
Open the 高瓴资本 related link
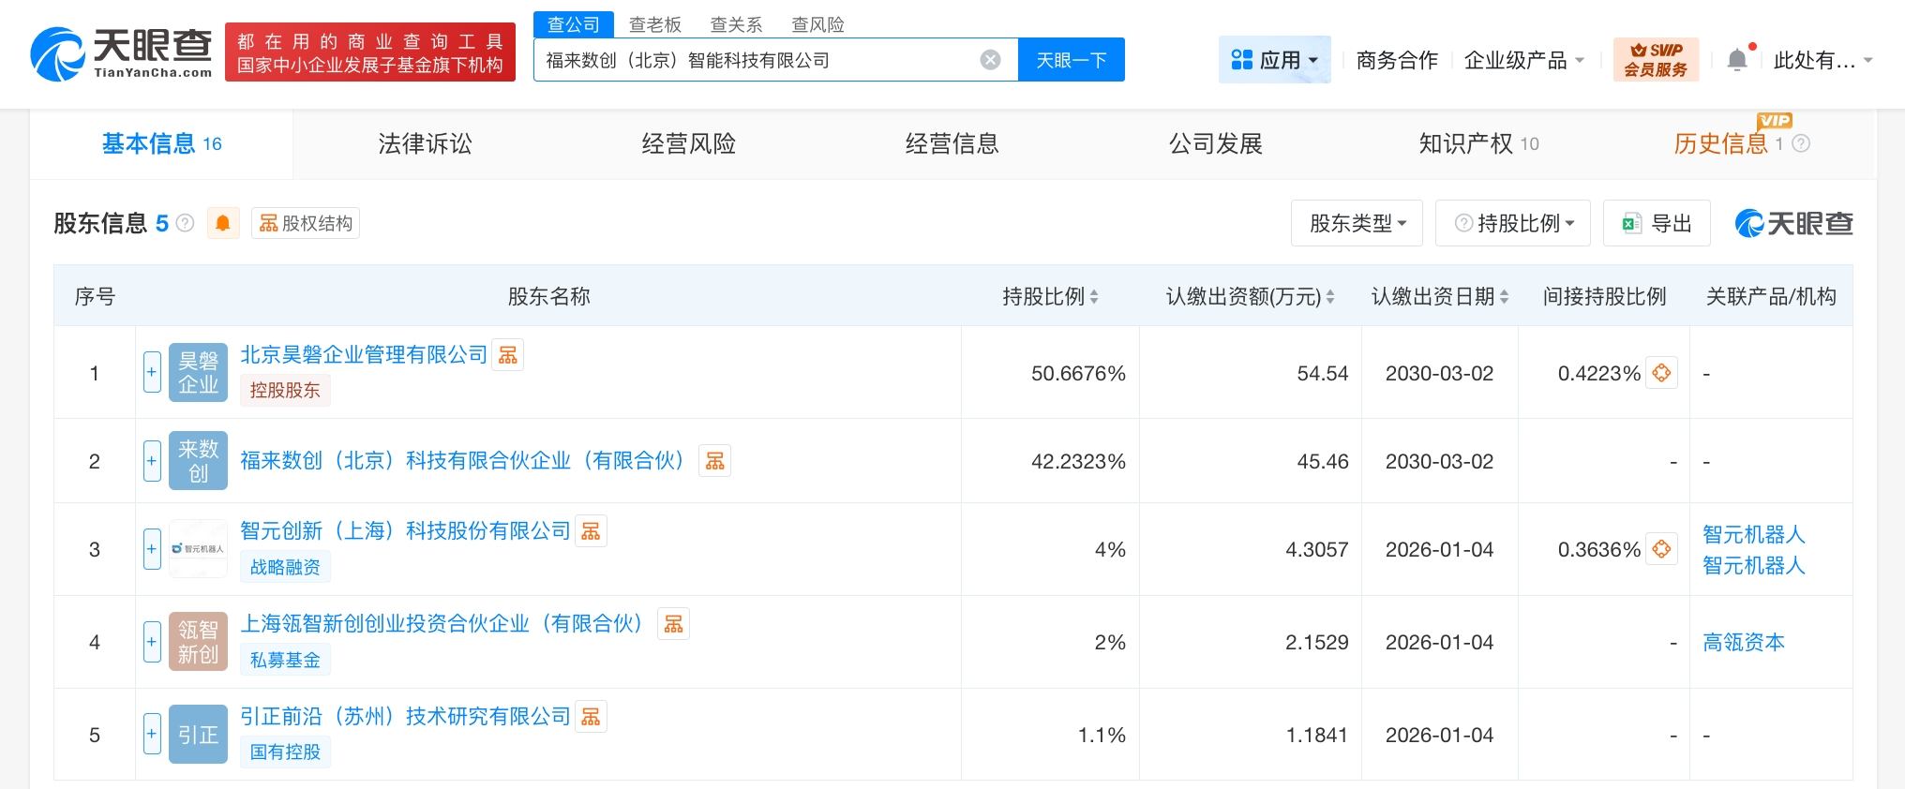(1743, 642)
